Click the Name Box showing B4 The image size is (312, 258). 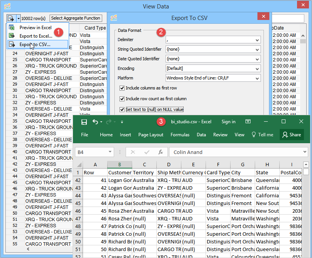point(91,152)
